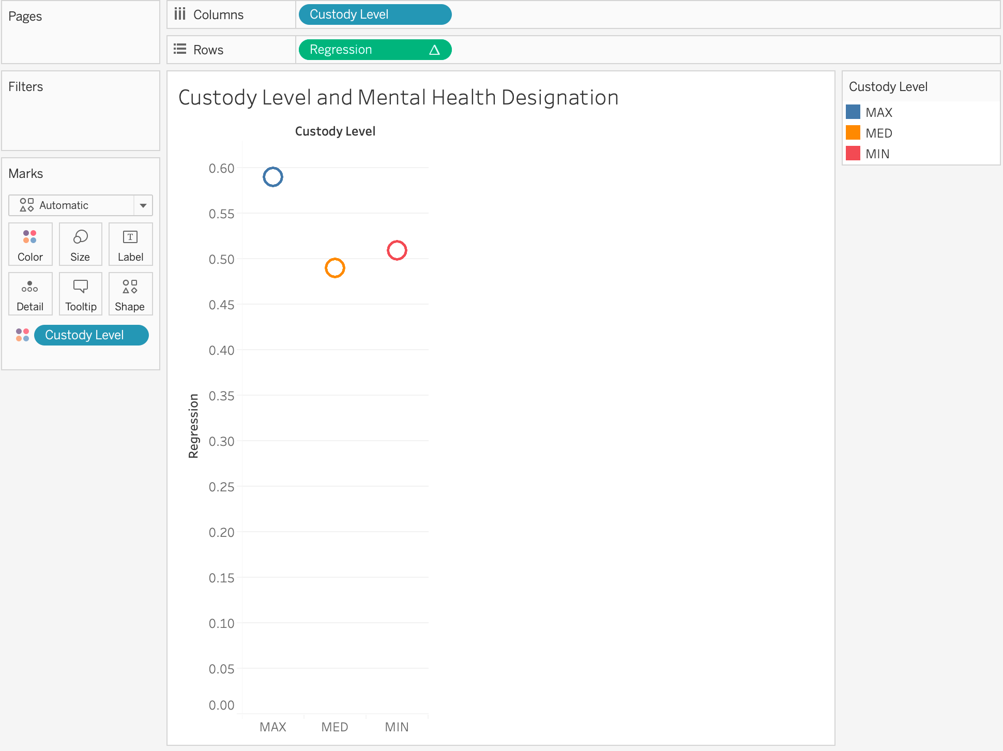The height and width of the screenshot is (751, 1003).
Task: Select Custody Level pill on Columns shelf
Action: pos(374,14)
